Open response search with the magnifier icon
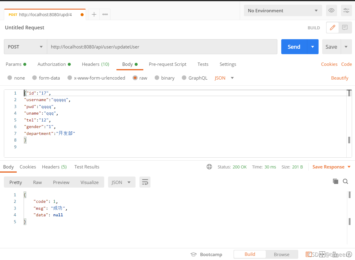This screenshot has width=355, height=260. click(x=345, y=182)
